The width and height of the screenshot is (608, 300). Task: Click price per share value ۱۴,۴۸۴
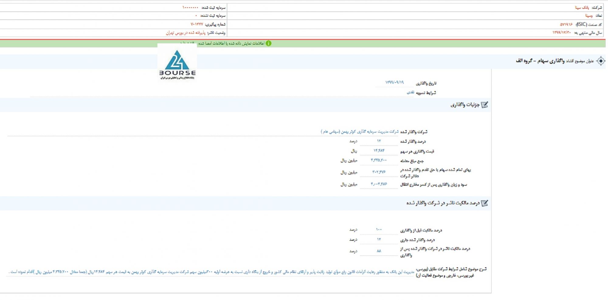(x=379, y=150)
